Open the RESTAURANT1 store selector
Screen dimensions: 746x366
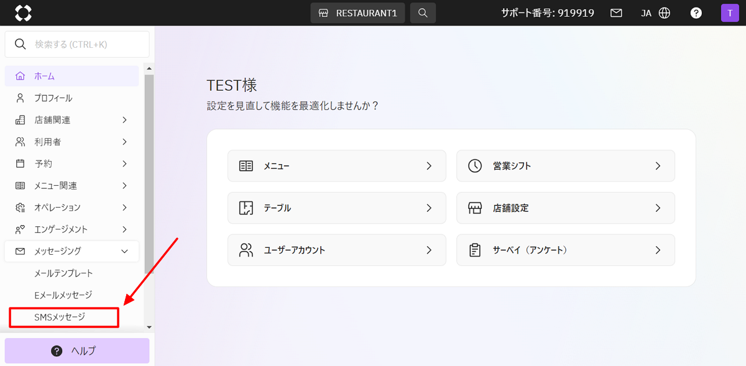(x=357, y=13)
